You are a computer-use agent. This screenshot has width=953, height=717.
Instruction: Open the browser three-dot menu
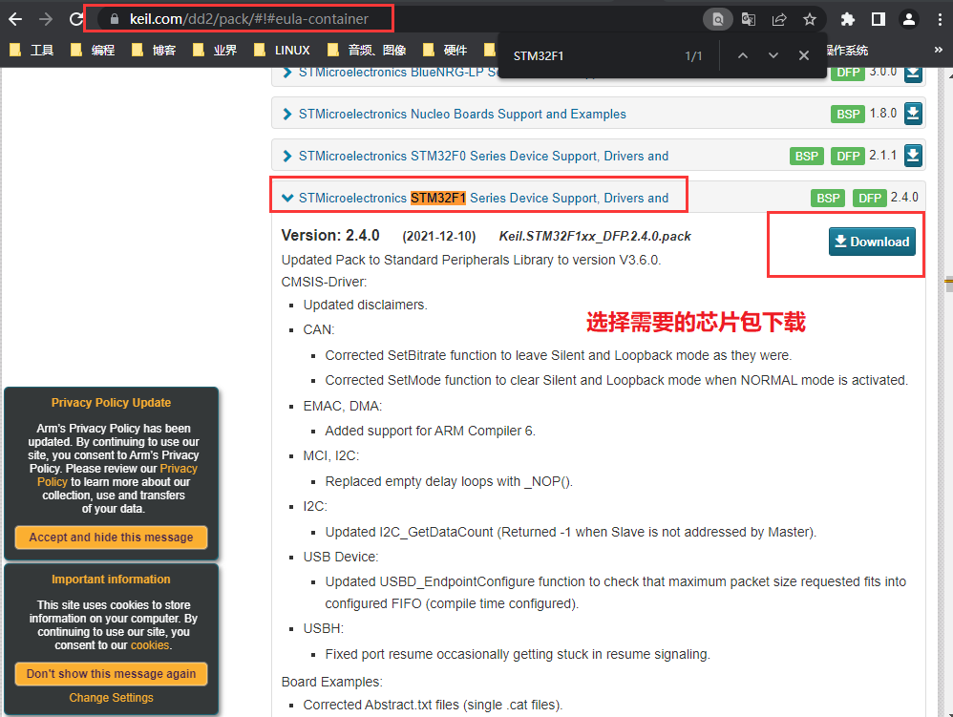[940, 19]
